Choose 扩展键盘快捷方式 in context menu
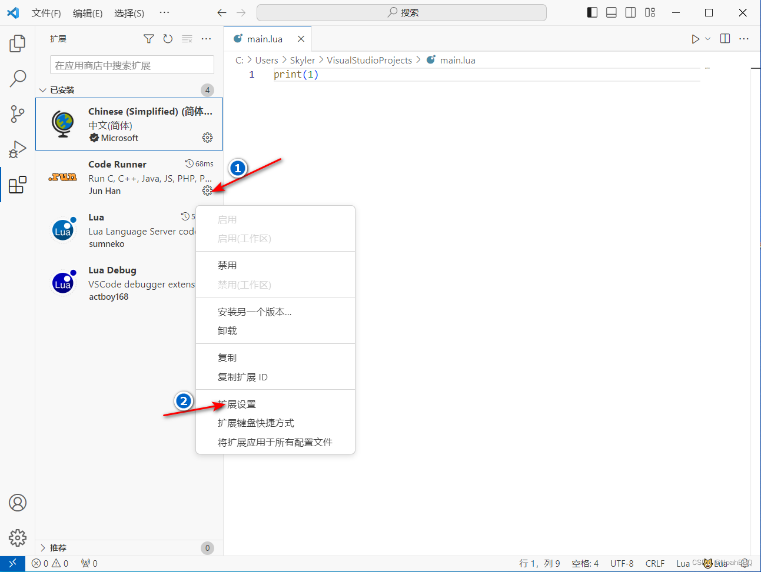The height and width of the screenshot is (572, 761). [x=275, y=423]
